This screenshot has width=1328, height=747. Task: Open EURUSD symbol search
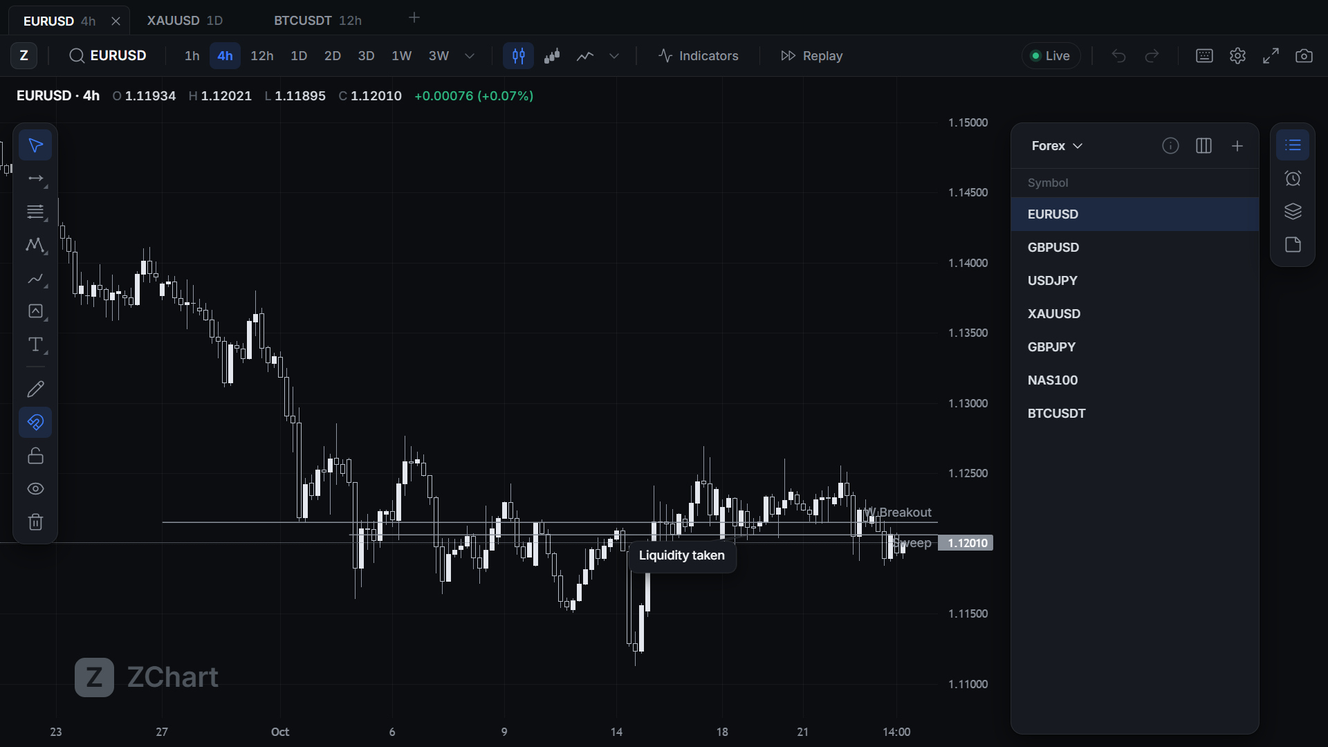[108, 56]
